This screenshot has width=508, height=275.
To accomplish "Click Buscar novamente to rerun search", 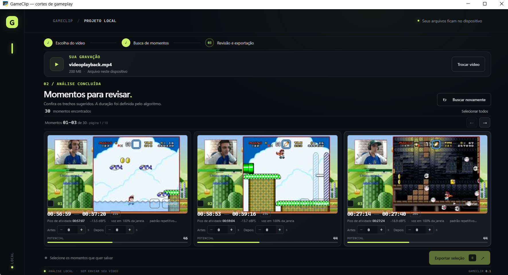I will click(x=464, y=100).
